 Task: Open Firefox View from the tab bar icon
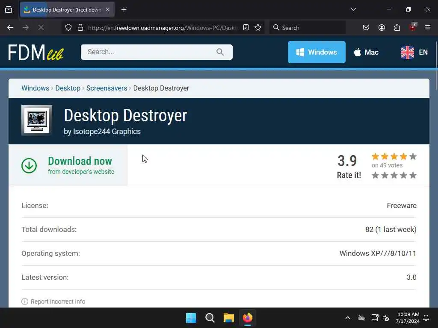point(9,10)
